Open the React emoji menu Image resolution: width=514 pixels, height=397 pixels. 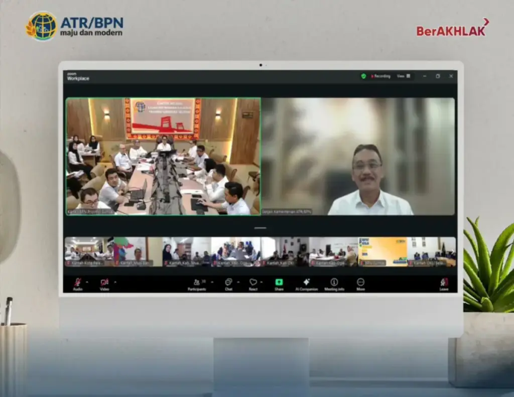coord(253,284)
